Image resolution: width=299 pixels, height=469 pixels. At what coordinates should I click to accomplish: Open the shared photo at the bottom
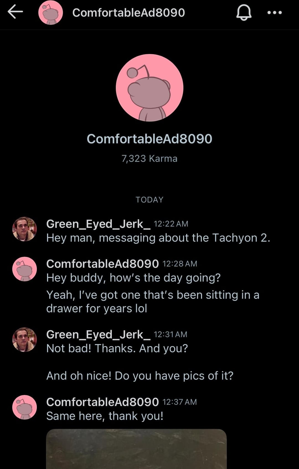136,449
